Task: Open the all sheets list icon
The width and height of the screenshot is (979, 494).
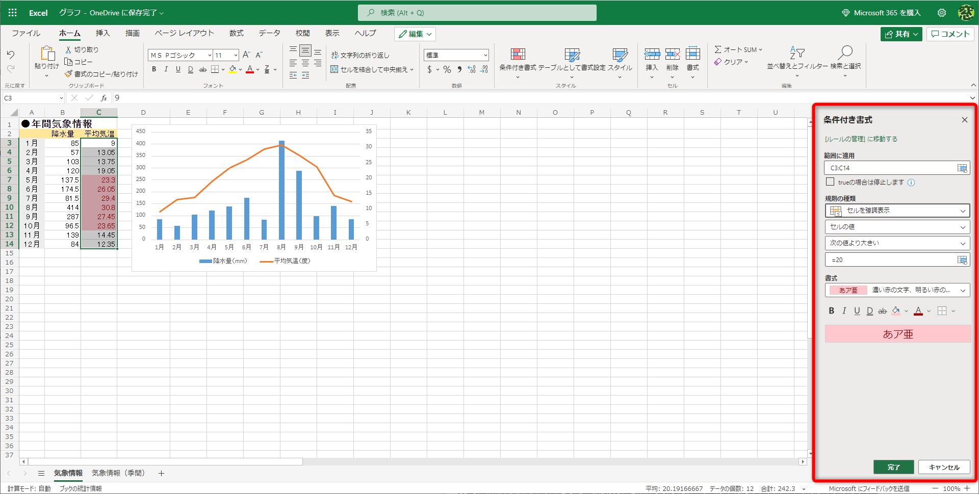Action: point(41,474)
